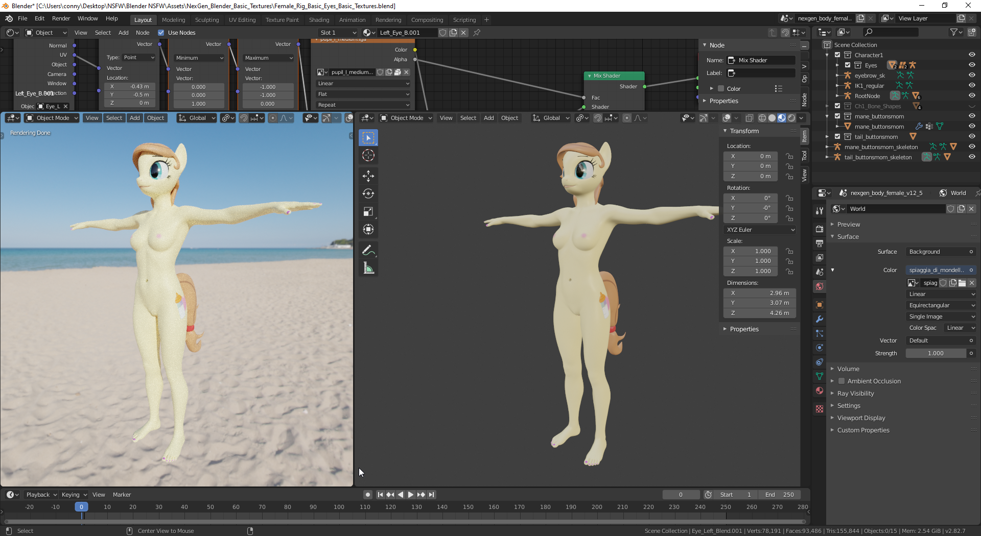Toggle the Eyes collection checkbox
981x536 pixels.
(848, 65)
